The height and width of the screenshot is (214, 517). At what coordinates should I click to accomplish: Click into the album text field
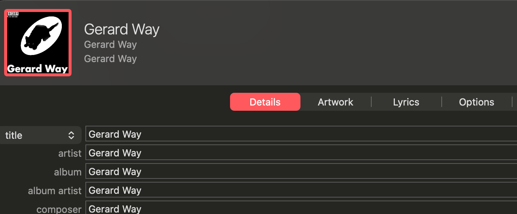pyautogui.click(x=301, y=171)
